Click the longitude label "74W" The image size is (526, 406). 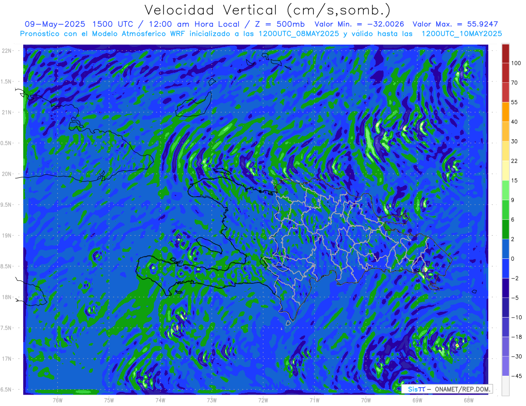tap(160, 400)
